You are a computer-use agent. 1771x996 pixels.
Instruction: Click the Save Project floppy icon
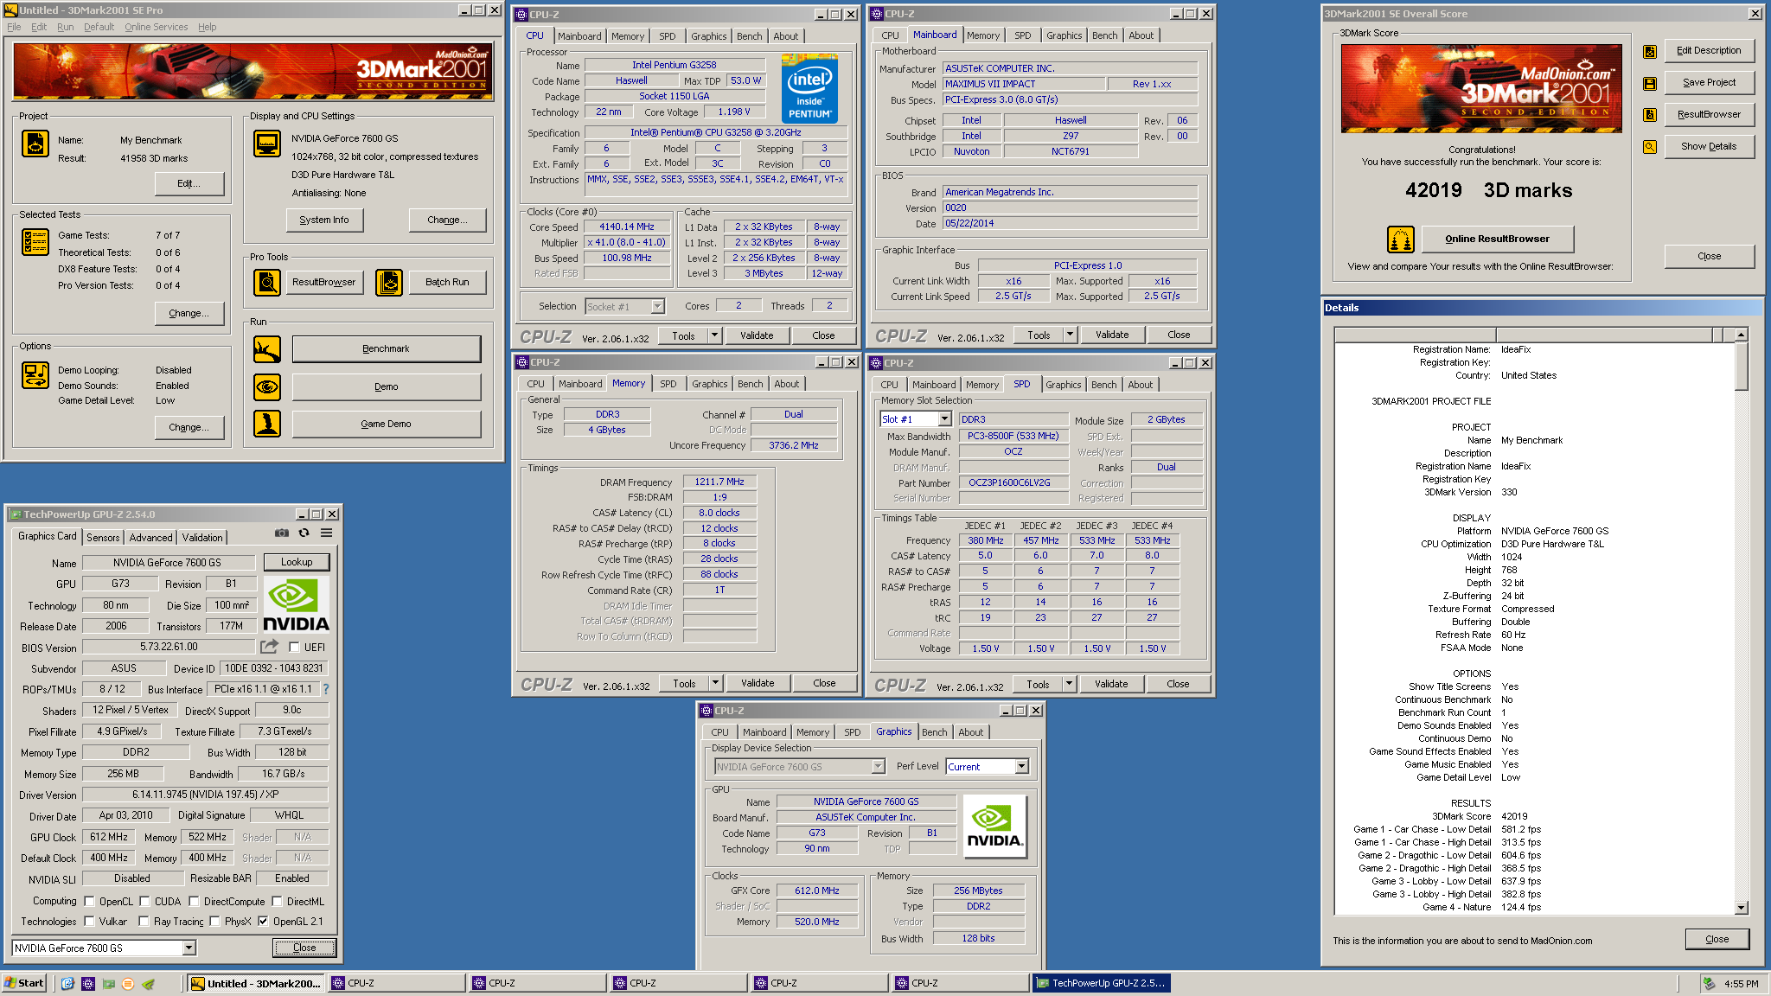pos(1649,84)
